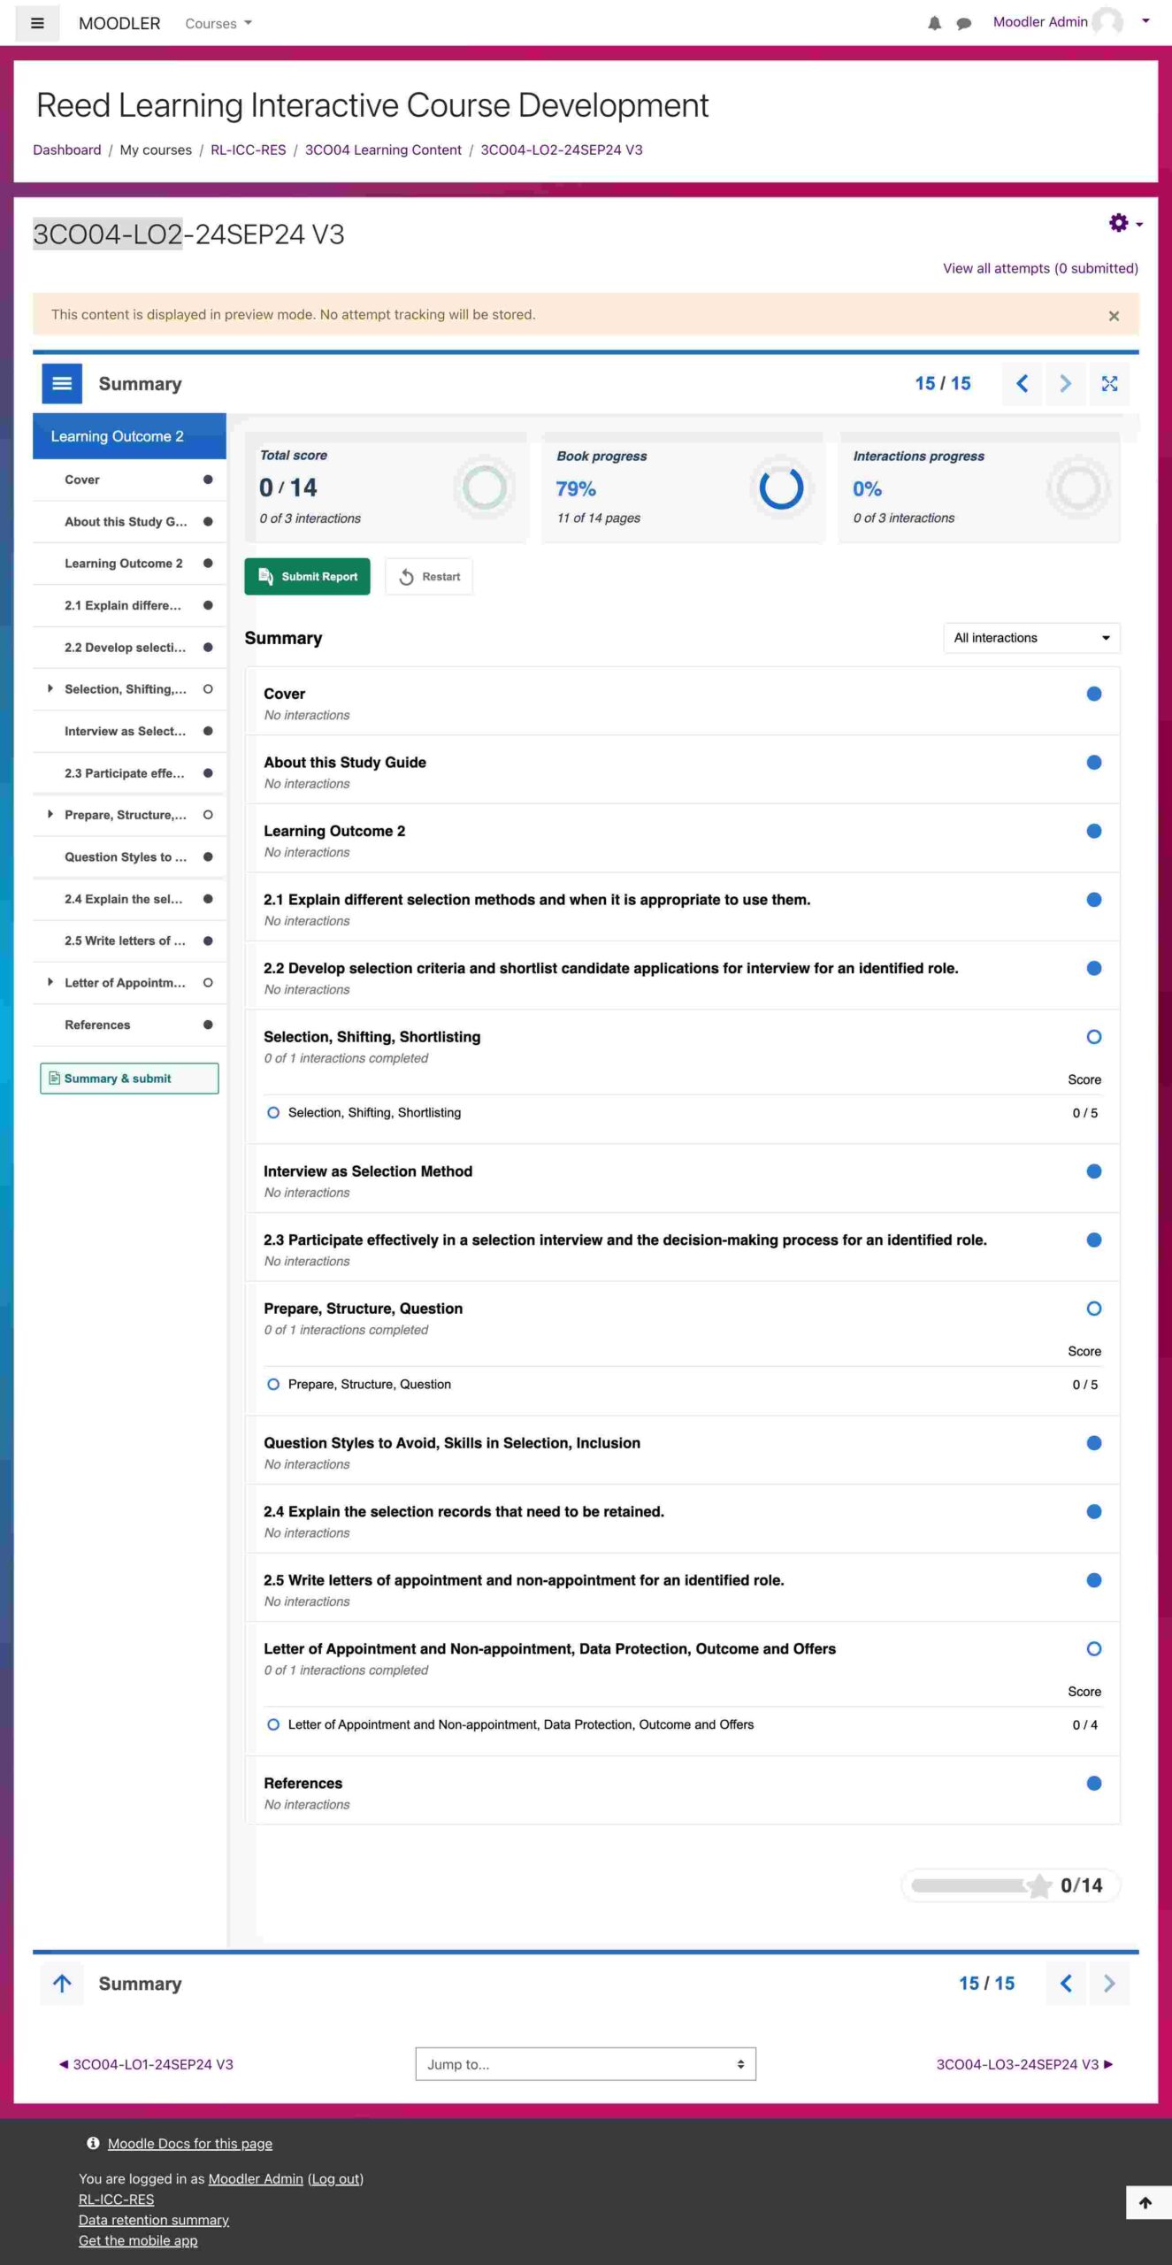Image resolution: width=1172 pixels, height=2265 pixels.
Task: Select References in the sidebar
Action: pyautogui.click(x=129, y=1025)
